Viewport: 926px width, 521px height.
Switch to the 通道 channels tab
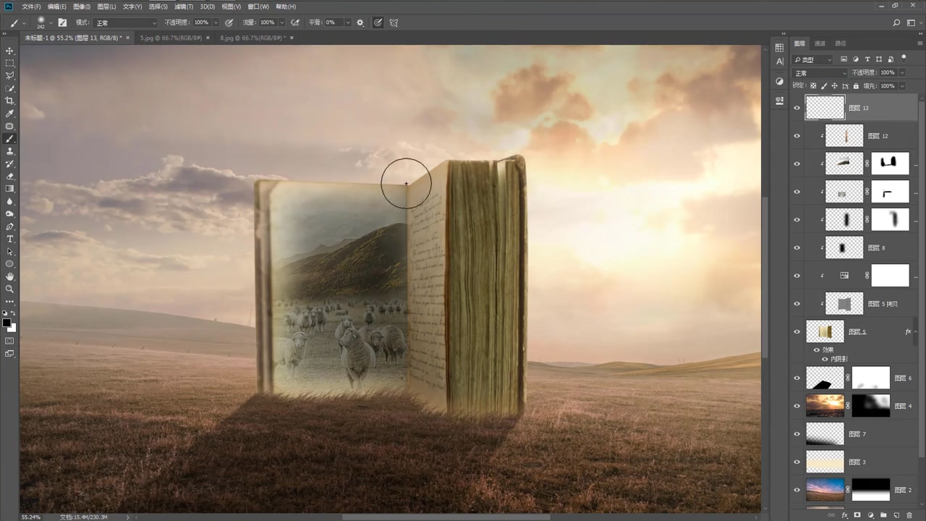point(820,43)
